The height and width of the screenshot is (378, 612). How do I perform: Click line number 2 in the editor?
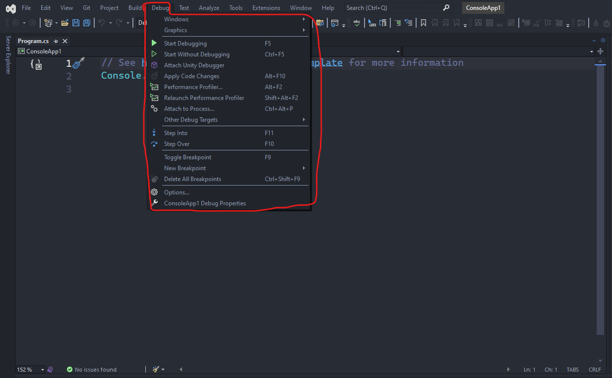(x=68, y=76)
